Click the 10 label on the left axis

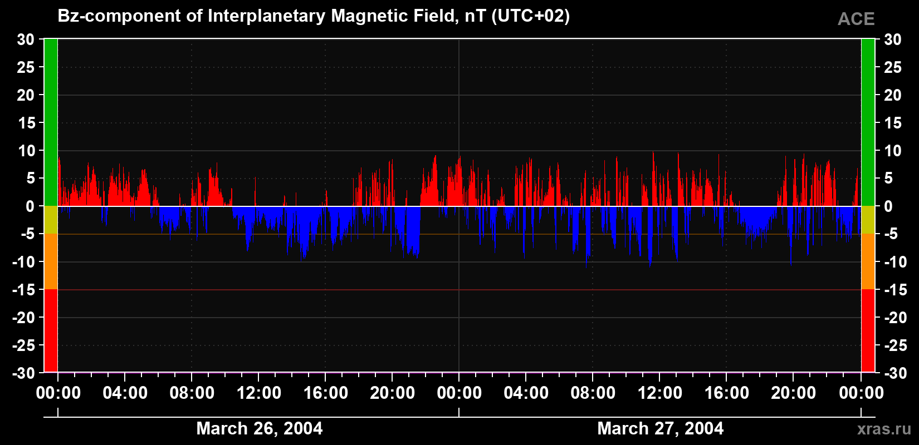[26, 151]
